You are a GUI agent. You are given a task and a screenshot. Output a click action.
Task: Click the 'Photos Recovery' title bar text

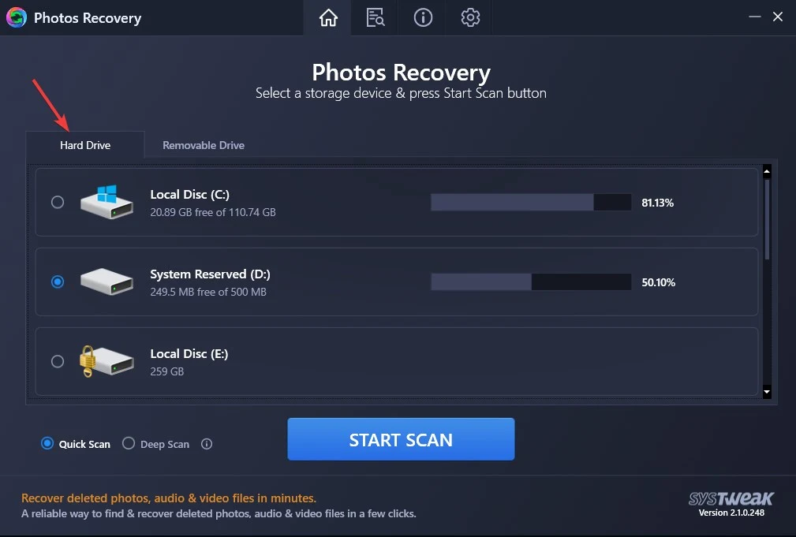coord(88,18)
